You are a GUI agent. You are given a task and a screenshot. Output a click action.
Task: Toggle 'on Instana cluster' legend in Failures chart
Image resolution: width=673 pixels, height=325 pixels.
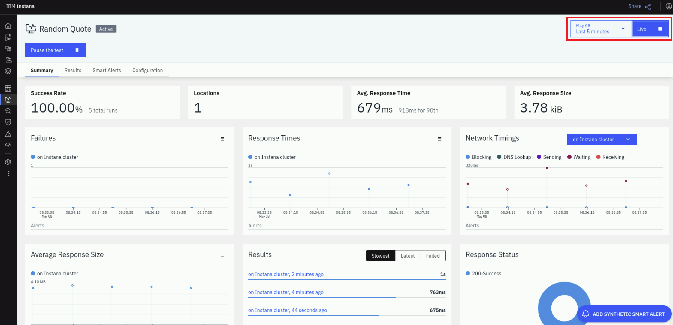click(54, 157)
